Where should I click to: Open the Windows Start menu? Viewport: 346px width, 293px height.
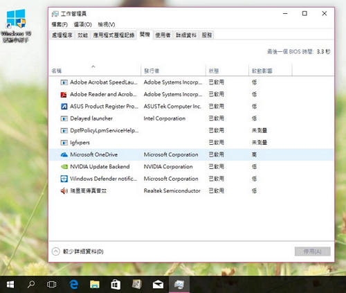point(10,285)
